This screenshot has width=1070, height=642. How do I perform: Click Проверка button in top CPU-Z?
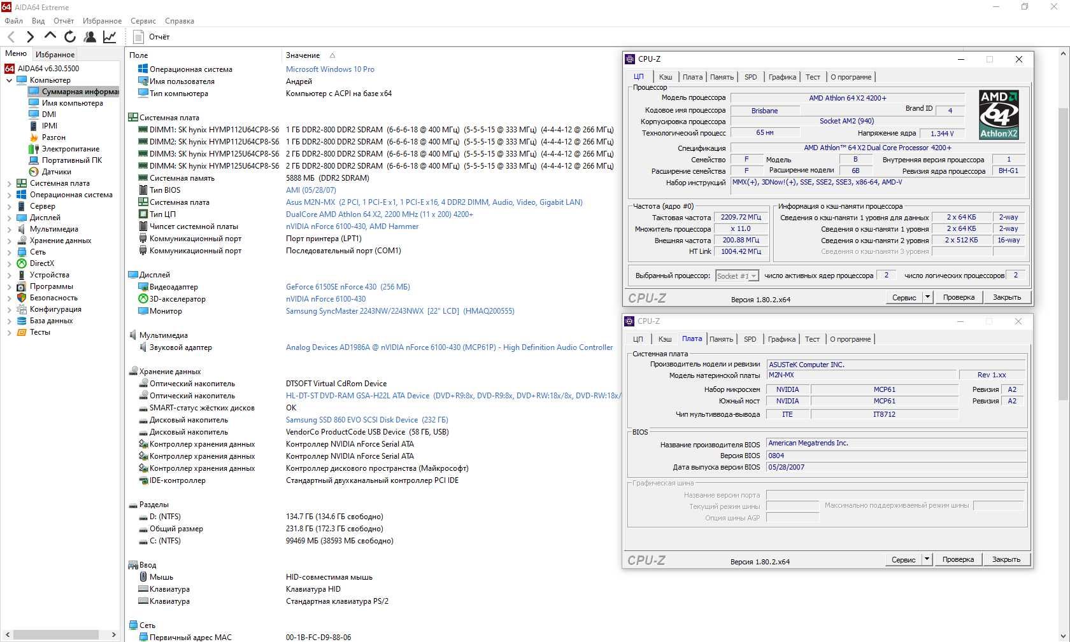click(959, 297)
